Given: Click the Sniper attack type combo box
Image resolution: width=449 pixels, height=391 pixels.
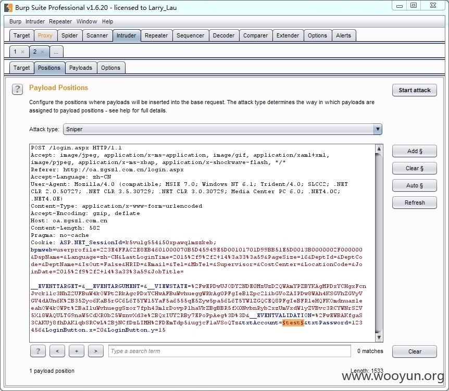Looking at the screenshot, I should (222, 129).
